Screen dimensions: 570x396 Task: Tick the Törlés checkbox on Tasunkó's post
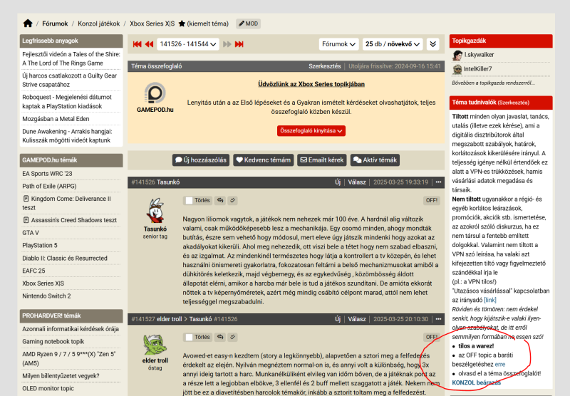point(189,201)
